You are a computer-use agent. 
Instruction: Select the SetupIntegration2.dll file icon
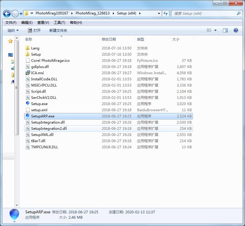click(28, 128)
